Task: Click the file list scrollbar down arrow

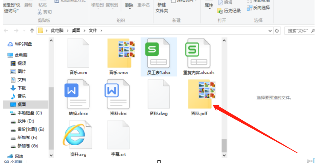Action: point(224,155)
